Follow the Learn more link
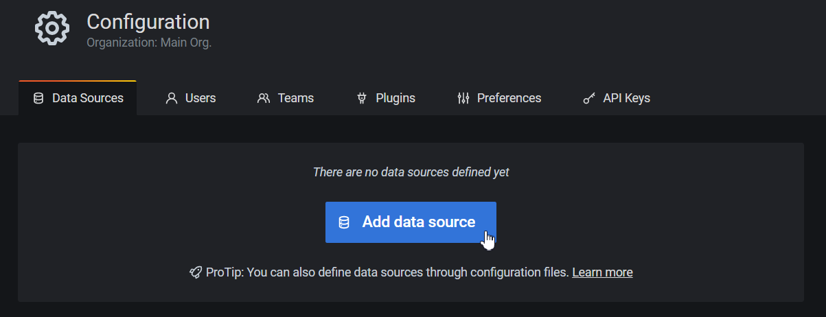This screenshot has height=317, width=826. click(x=602, y=272)
